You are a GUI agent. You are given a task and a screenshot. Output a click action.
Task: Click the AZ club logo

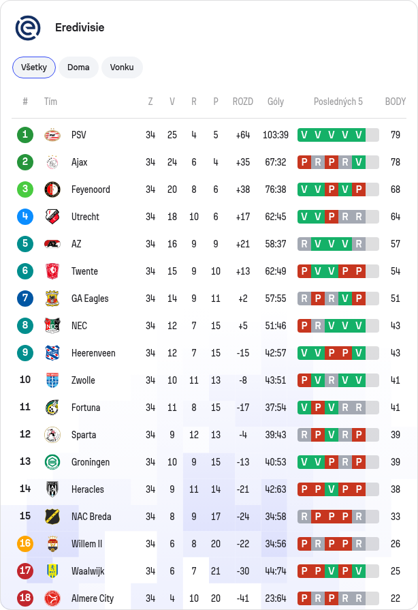[x=52, y=244]
